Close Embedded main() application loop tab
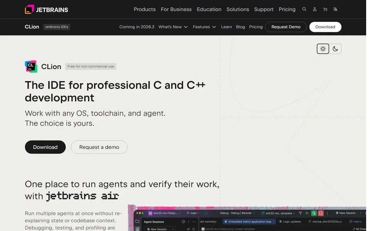The height and width of the screenshot is (231, 370). point(274,222)
